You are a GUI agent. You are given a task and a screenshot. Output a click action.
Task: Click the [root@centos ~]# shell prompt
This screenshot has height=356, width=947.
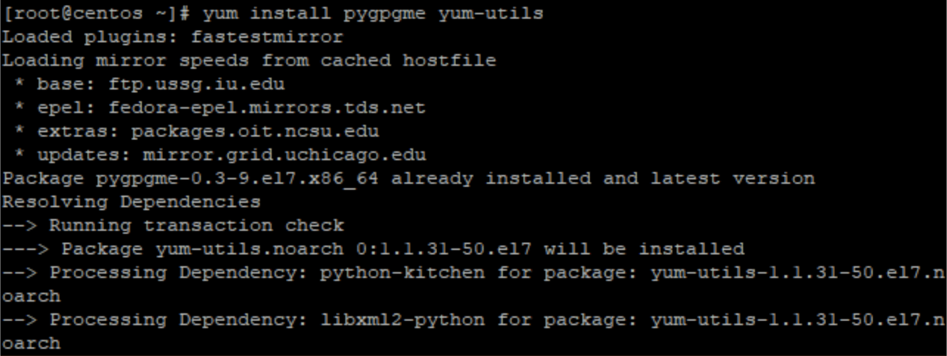click(96, 13)
